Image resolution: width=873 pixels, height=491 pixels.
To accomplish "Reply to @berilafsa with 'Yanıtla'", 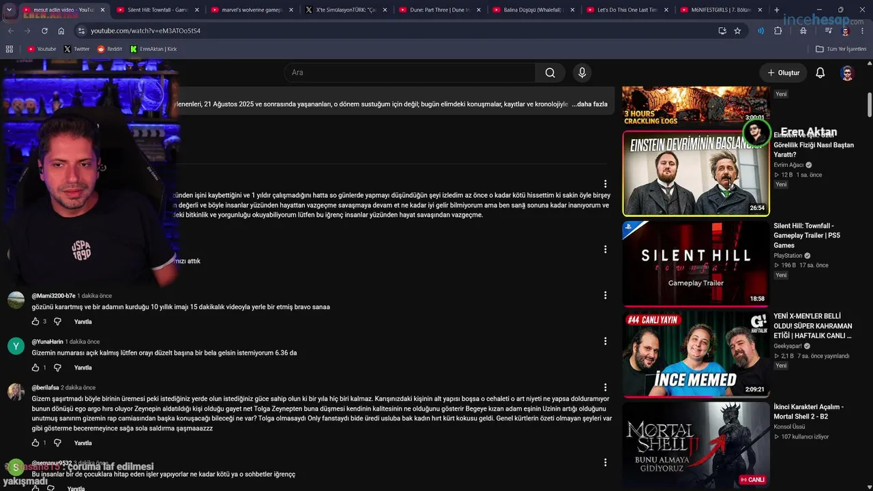I will [x=83, y=443].
